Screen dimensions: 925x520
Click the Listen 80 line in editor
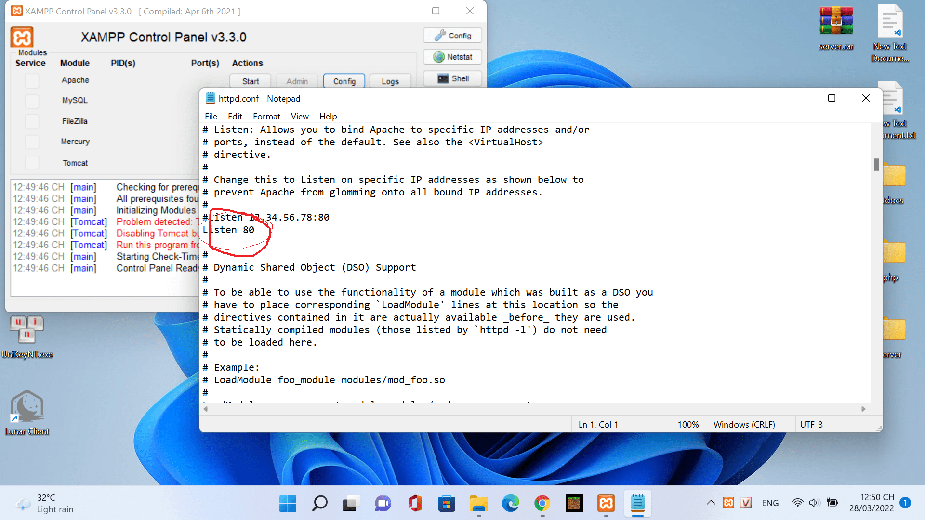click(229, 230)
